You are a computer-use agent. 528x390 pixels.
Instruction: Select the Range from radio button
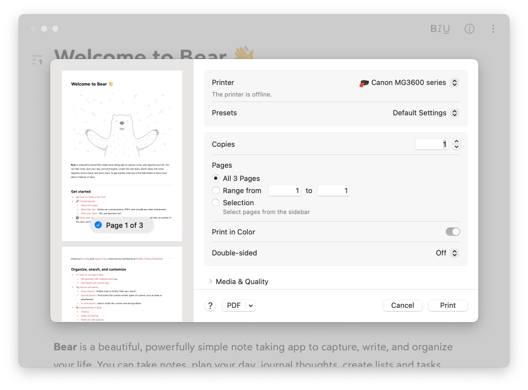(x=216, y=190)
